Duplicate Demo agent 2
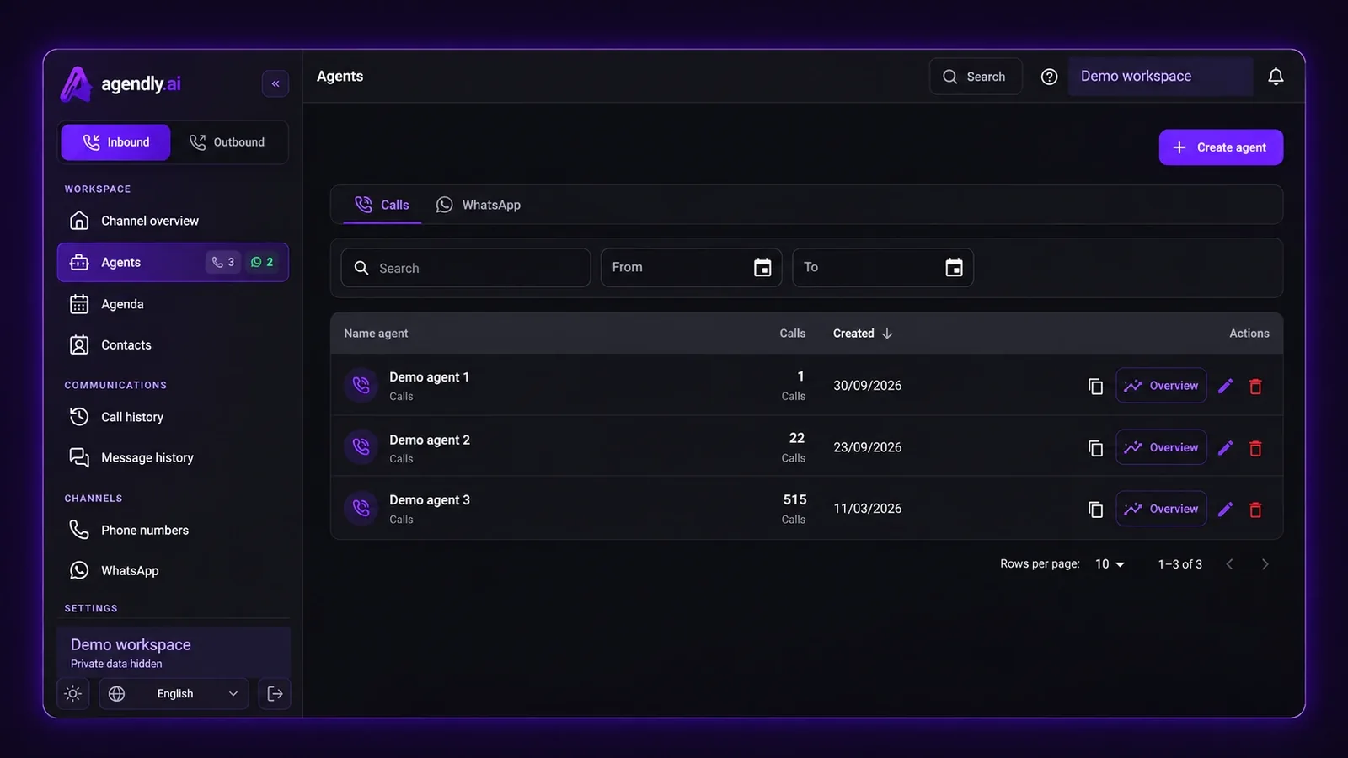1348x758 pixels. tap(1095, 448)
